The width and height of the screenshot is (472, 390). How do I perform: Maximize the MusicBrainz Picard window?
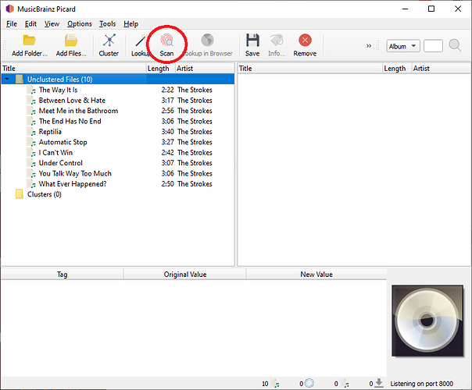pyautogui.click(x=431, y=9)
